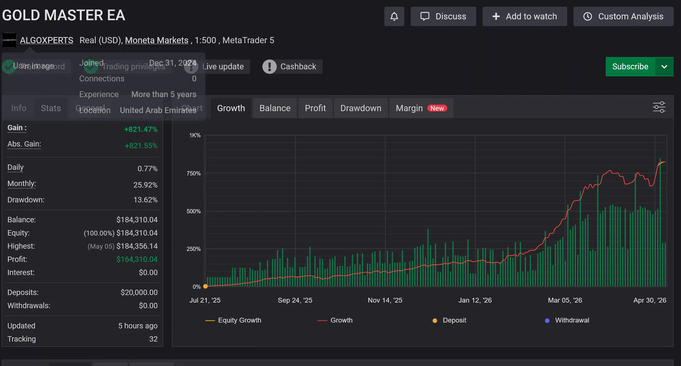Click the notification bell icon
This screenshot has width=681, height=366.
[394, 16]
